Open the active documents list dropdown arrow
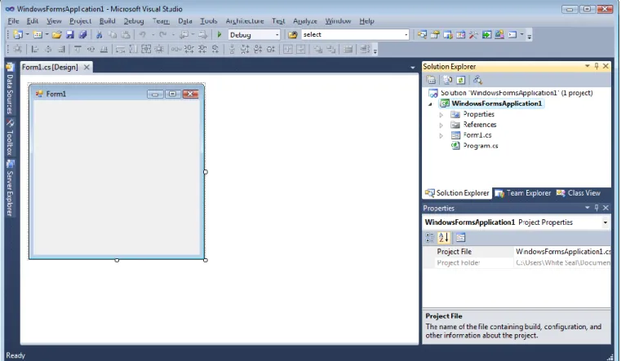 point(413,68)
